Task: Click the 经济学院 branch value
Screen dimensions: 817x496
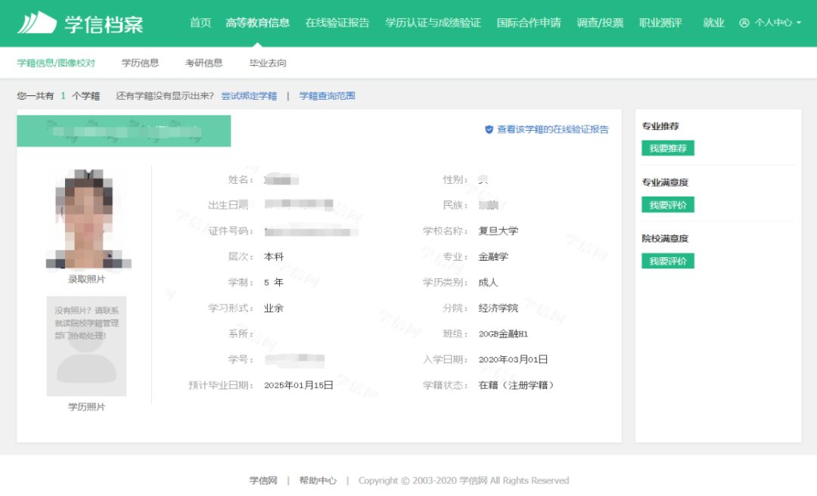Action: (x=498, y=308)
